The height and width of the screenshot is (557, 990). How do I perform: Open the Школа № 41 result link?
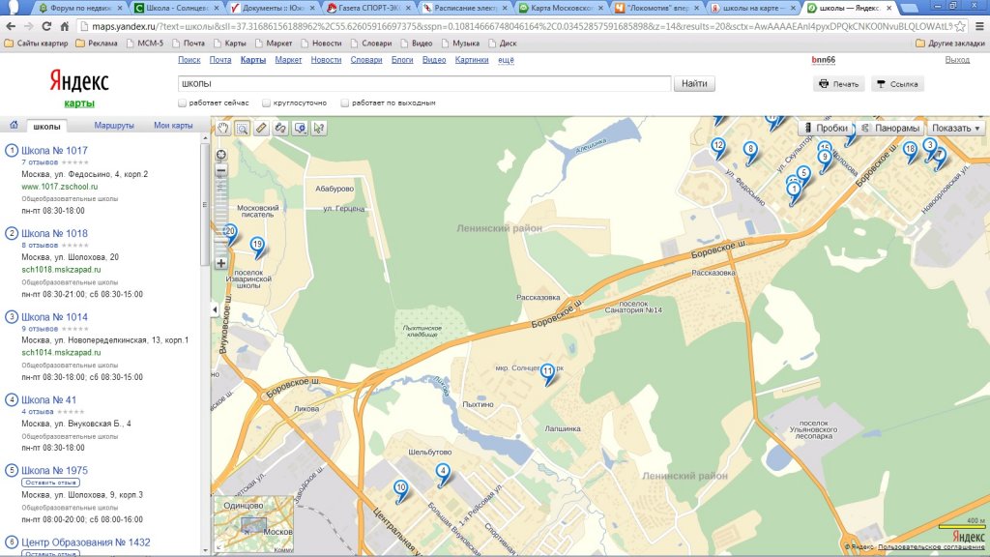[x=48, y=399]
